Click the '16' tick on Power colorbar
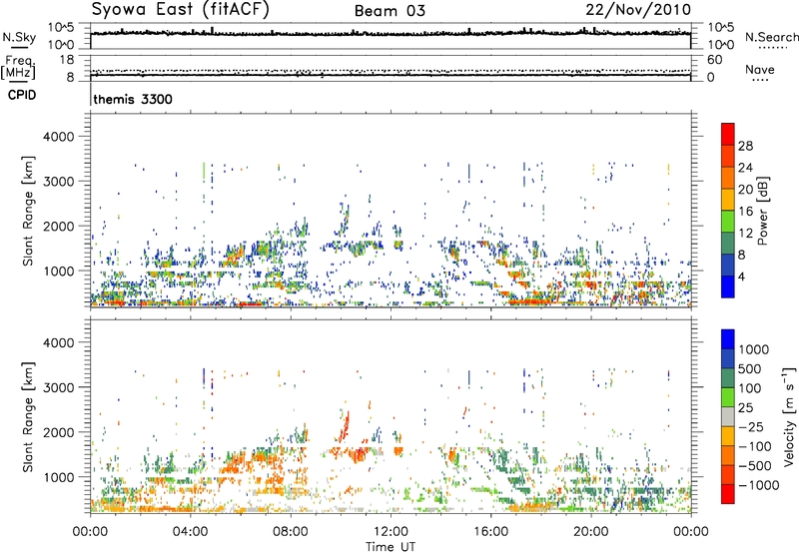 745,212
